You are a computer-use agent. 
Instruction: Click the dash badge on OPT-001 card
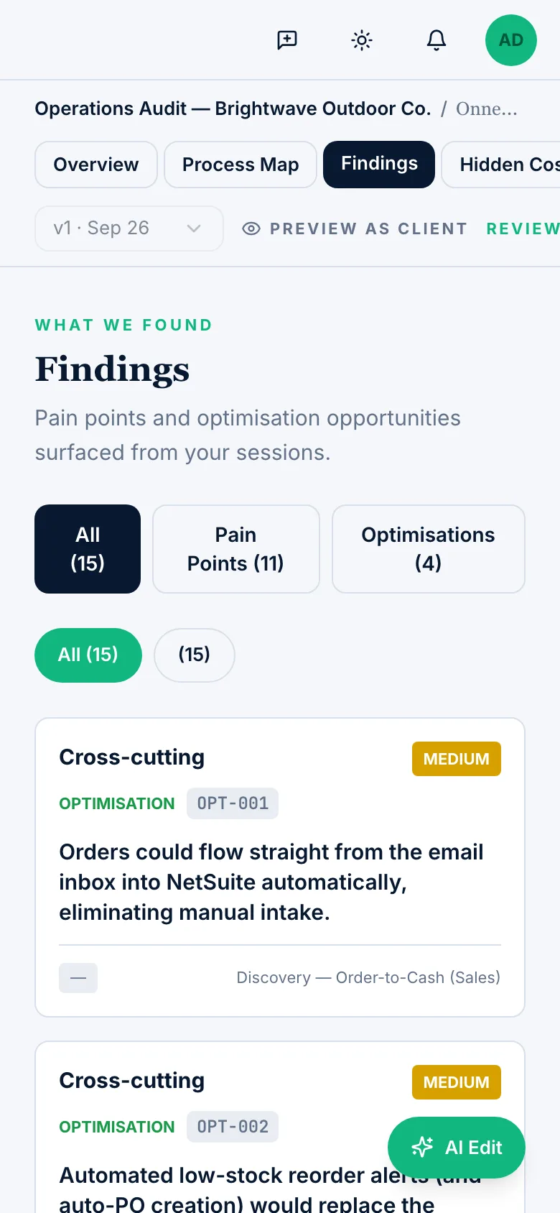(x=78, y=978)
